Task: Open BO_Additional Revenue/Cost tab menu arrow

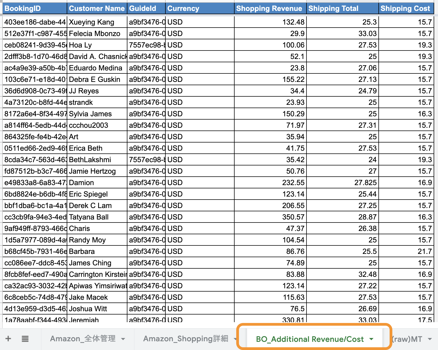Action: point(371,339)
